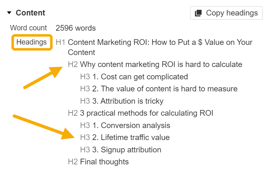Click the Content section title
Viewport: 265px width, 177px height.
coord(30,13)
